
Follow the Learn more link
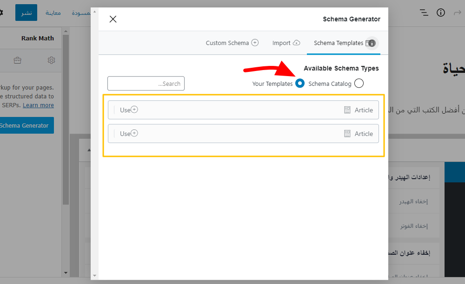click(38, 105)
